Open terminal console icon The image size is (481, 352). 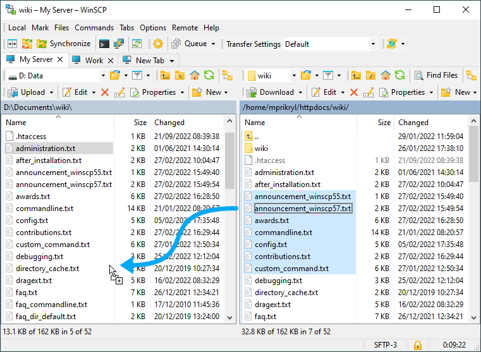pos(104,44)
